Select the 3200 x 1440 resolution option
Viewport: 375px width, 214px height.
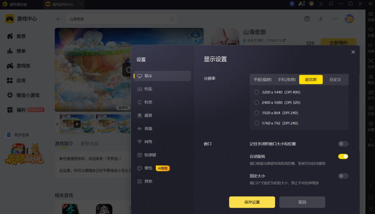click(x=277, y=92)
